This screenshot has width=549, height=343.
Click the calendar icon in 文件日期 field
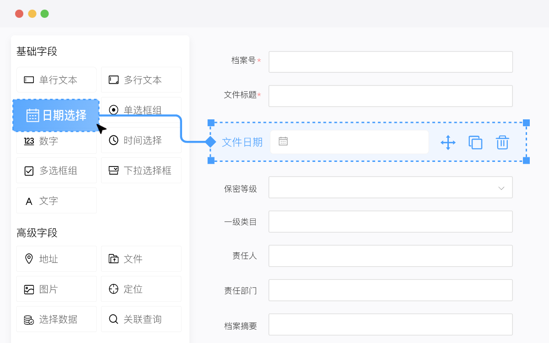click(x=283, y=141)
